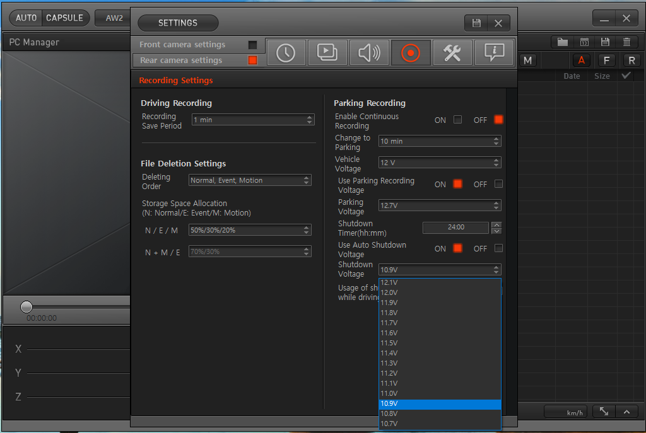Open the video playback settings tab
This screenshot has width=646, height=433.
click(x=327, y=53)
